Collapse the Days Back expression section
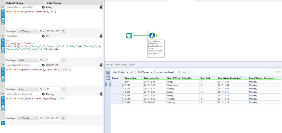Screen dimensions: 282x133 click(x=3, y=36)
